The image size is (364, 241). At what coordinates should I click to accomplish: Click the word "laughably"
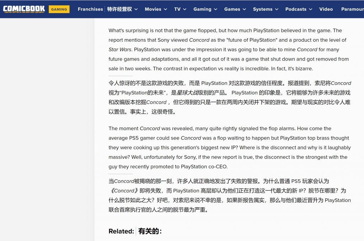339,148
